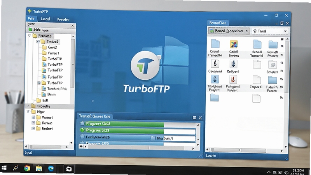Screen dimensions: 311x175
Task: Open the Windows Start menu
Action: point(4,168)
